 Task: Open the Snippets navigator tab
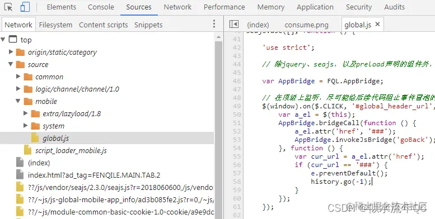click(x=148, y=25)
